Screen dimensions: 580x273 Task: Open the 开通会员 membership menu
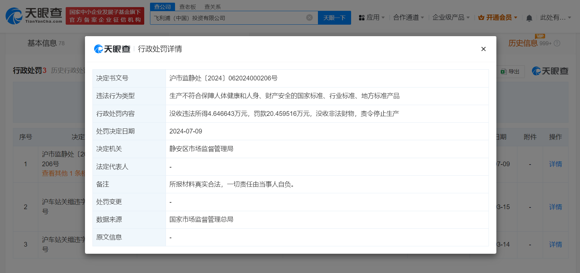click(498, 18)
